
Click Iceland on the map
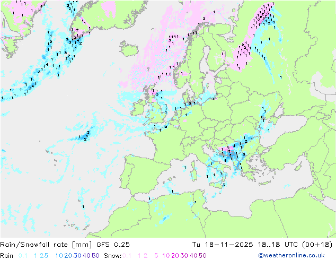pos(129,48)
